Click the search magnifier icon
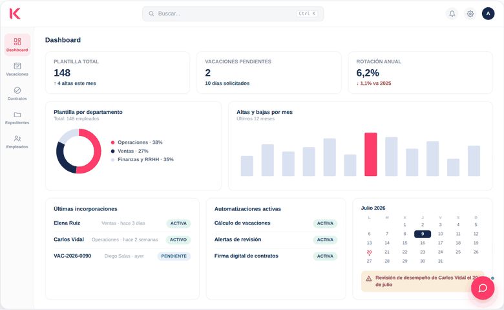Viewport: 504px width, 310px height. point(151,14)
